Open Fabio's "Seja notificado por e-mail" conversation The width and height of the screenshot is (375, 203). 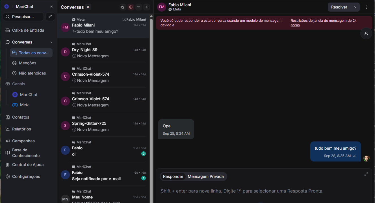pos(103,173)
